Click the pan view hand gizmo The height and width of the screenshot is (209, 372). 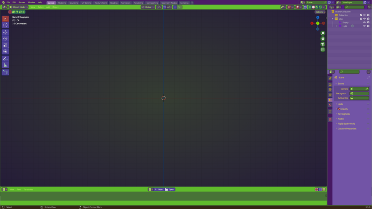[x=323, y=38]
